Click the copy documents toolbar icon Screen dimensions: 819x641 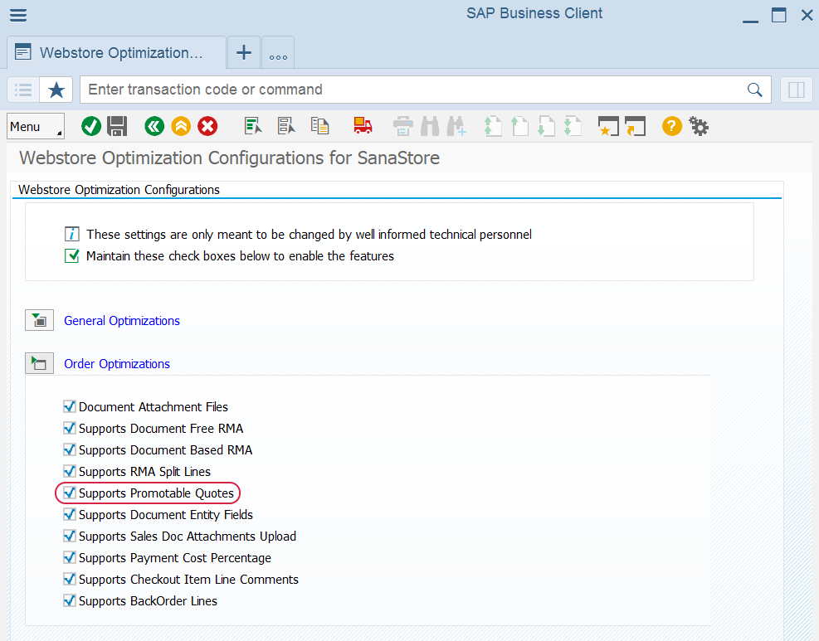[x=319, y=126]
